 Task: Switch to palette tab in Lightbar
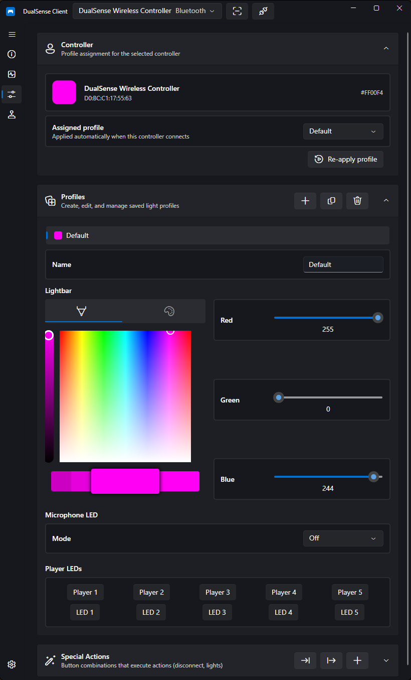click(169, 311)
